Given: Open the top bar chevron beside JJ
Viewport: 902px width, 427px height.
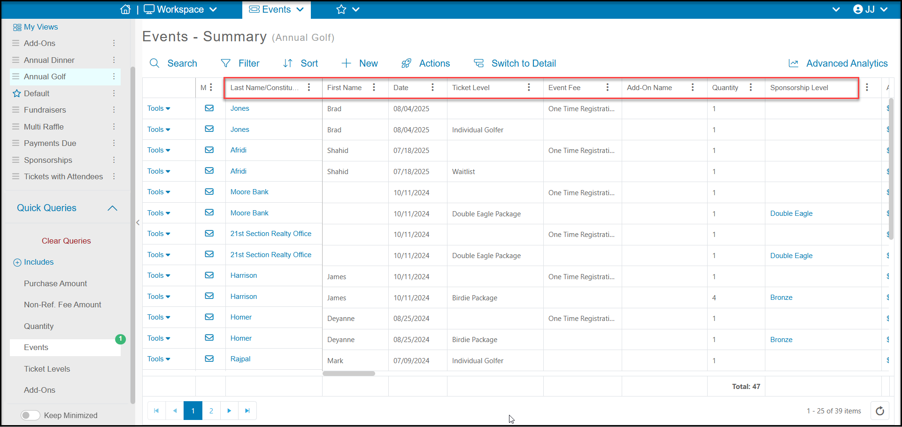Looking at the screenshot, I should 836,9.
